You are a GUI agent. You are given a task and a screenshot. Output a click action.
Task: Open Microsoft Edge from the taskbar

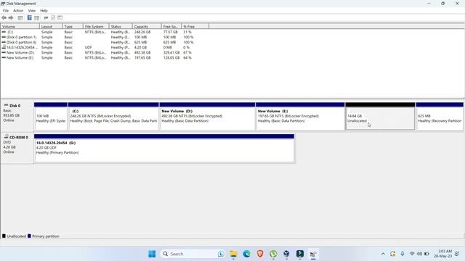tap(247, 254)
